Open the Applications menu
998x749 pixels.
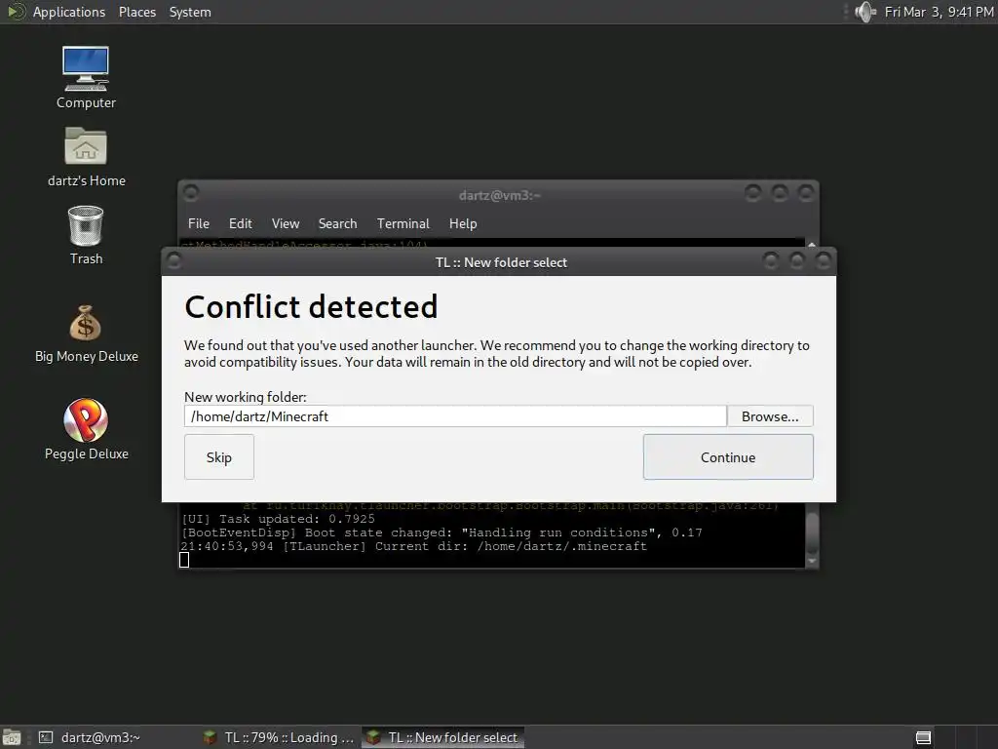click(x=69, y=12)
